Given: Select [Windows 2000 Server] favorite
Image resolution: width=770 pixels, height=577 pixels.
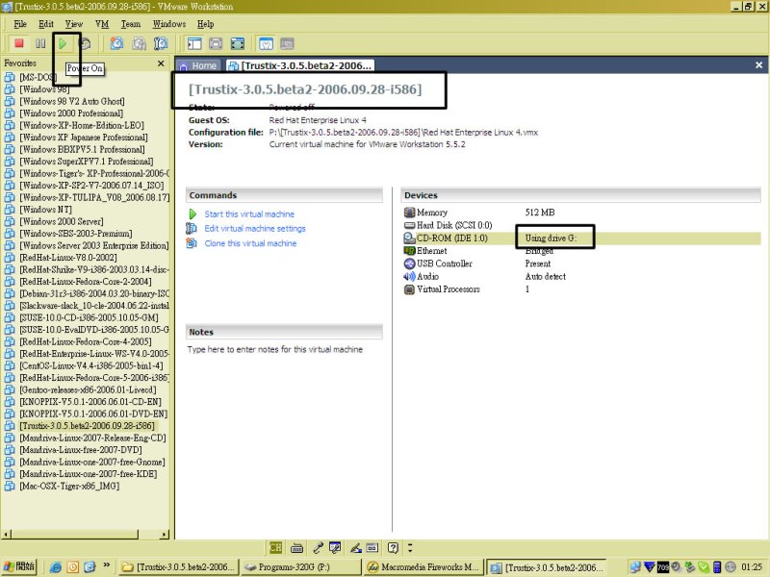Looking at the screenshot, I should click(x=62, y=221).
